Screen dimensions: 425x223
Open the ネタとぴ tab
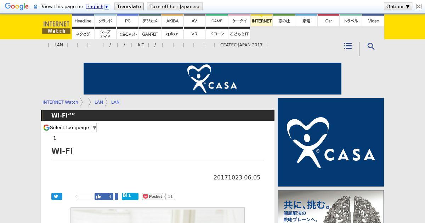[83, 34]
